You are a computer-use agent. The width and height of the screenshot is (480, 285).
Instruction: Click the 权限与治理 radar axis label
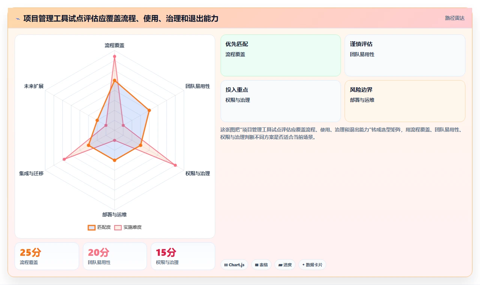(x=198, y=173)
